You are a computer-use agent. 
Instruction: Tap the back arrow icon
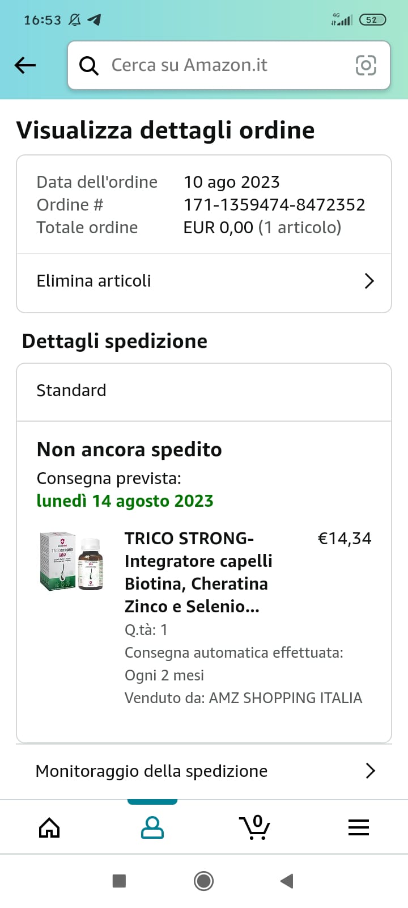(x=25, y=65)
